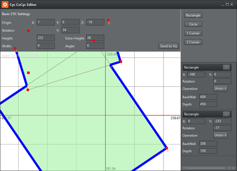The height and width of the screenshot is (171, 237).
Task: Click the horizontal scrollbar in shapes panel
Action: coord(206,168)
